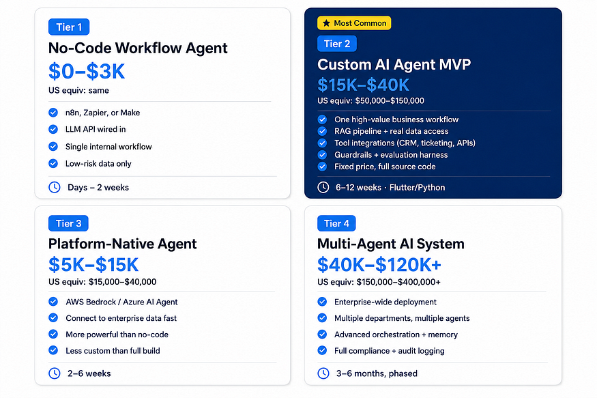Image resolution: width=597 pixels, height=398 pixels.
Task: Click the checkmark beside Guardrails + evaluation harness
Action: tap(322, 155)
